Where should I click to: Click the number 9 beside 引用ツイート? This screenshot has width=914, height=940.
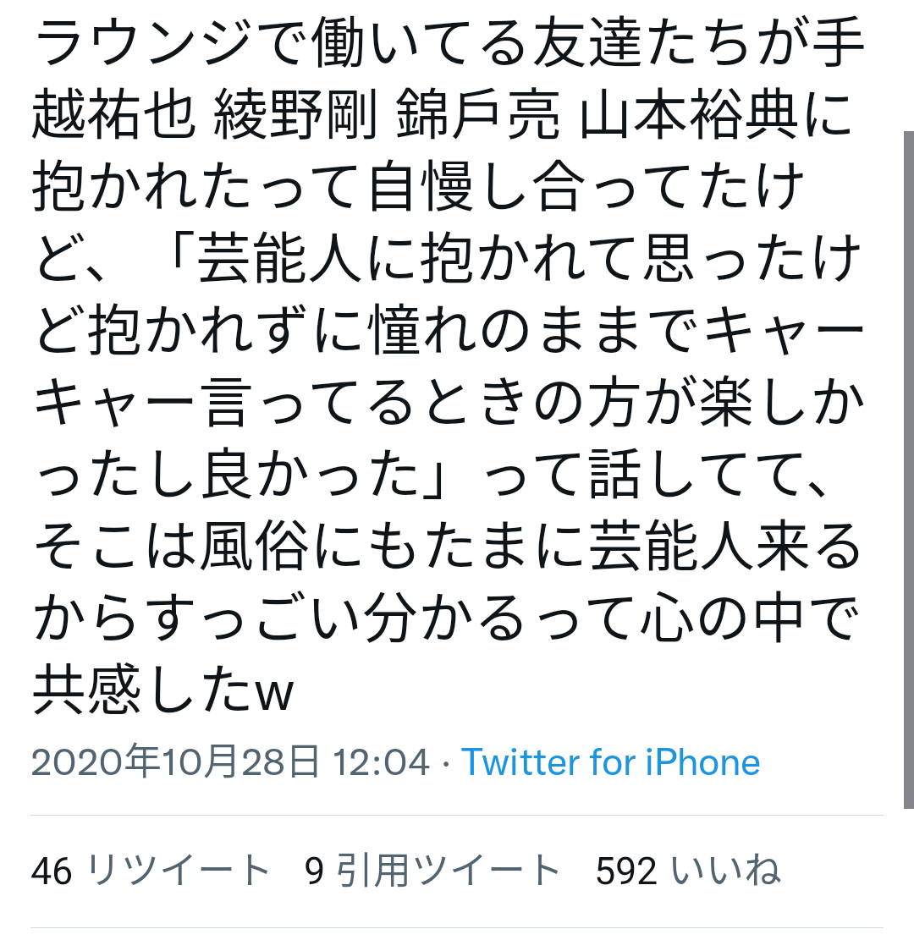tap(314, 871)
